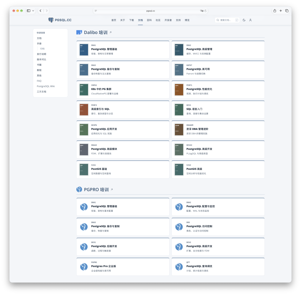Click the translate icon in address bar
Viewport: 301px width, 295px height.
tap(202, 11)
